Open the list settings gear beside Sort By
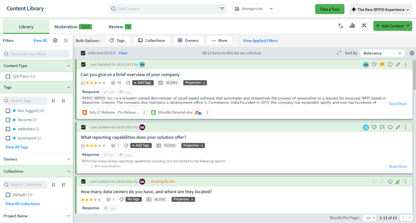Viewport: 416px width, 223px height. click(x=412, y=53)
